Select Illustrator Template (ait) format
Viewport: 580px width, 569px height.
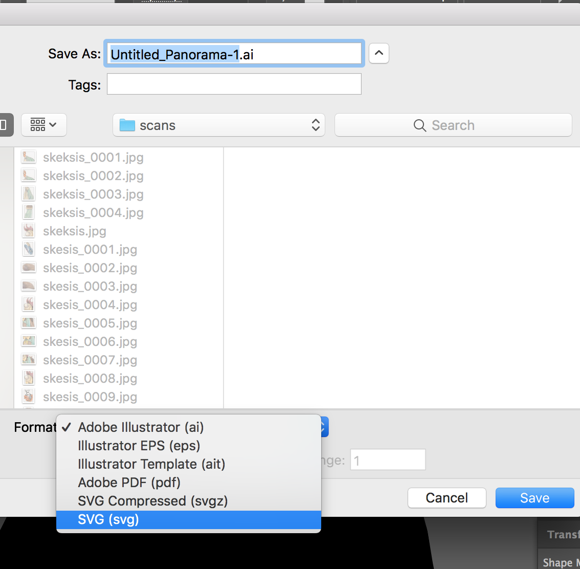coord(189,464)
